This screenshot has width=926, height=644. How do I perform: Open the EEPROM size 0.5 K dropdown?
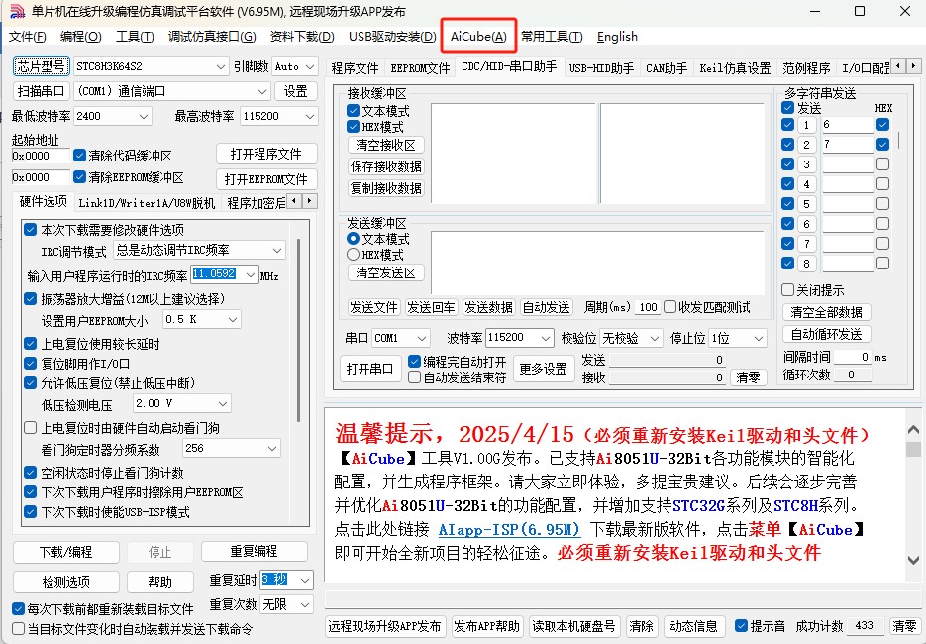pos(233,320)
